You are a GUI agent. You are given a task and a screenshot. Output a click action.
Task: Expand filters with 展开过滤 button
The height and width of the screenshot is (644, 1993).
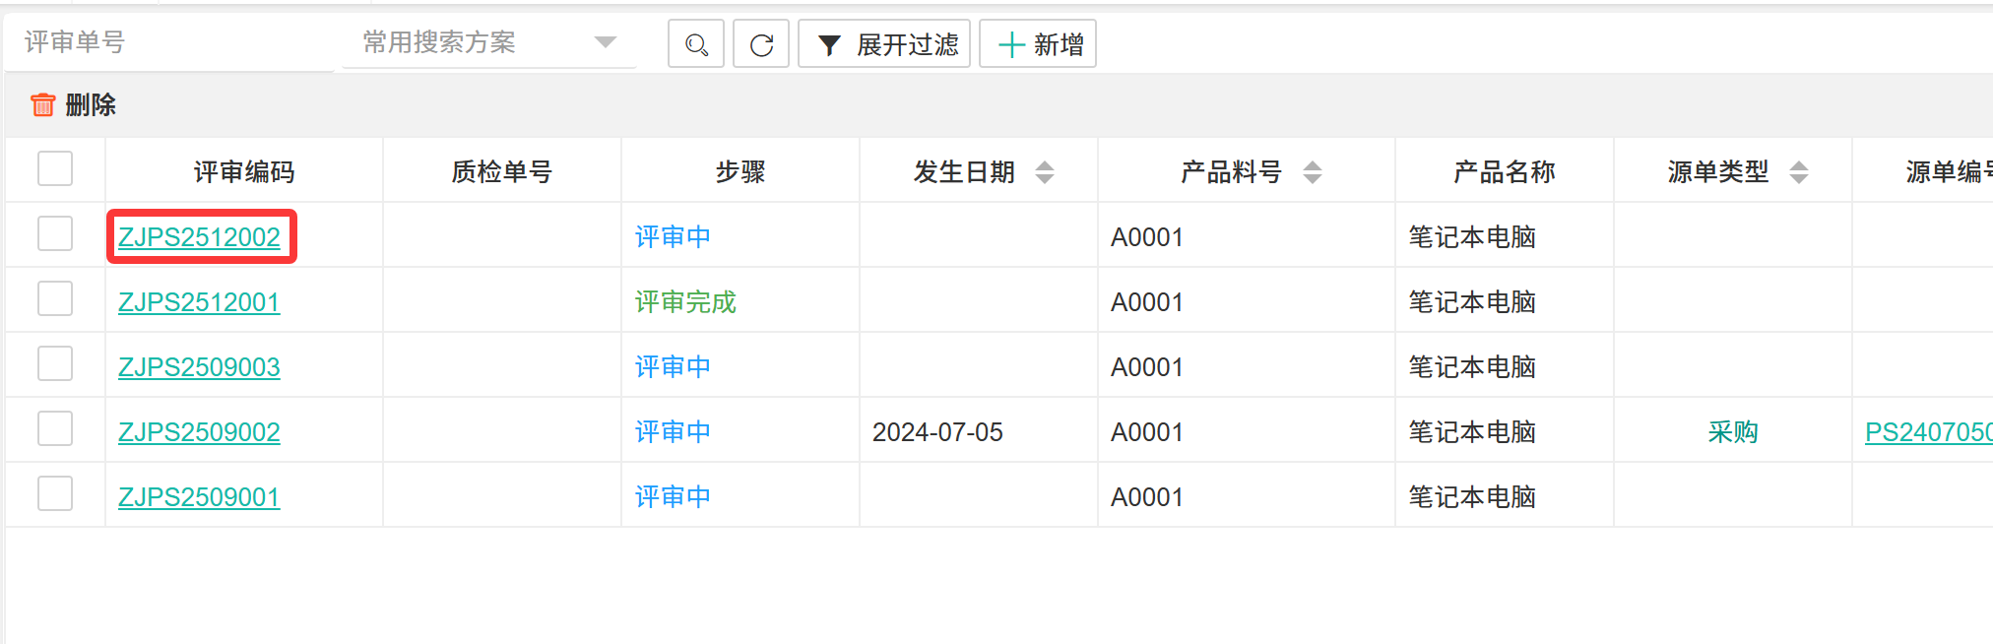[884, 44]
